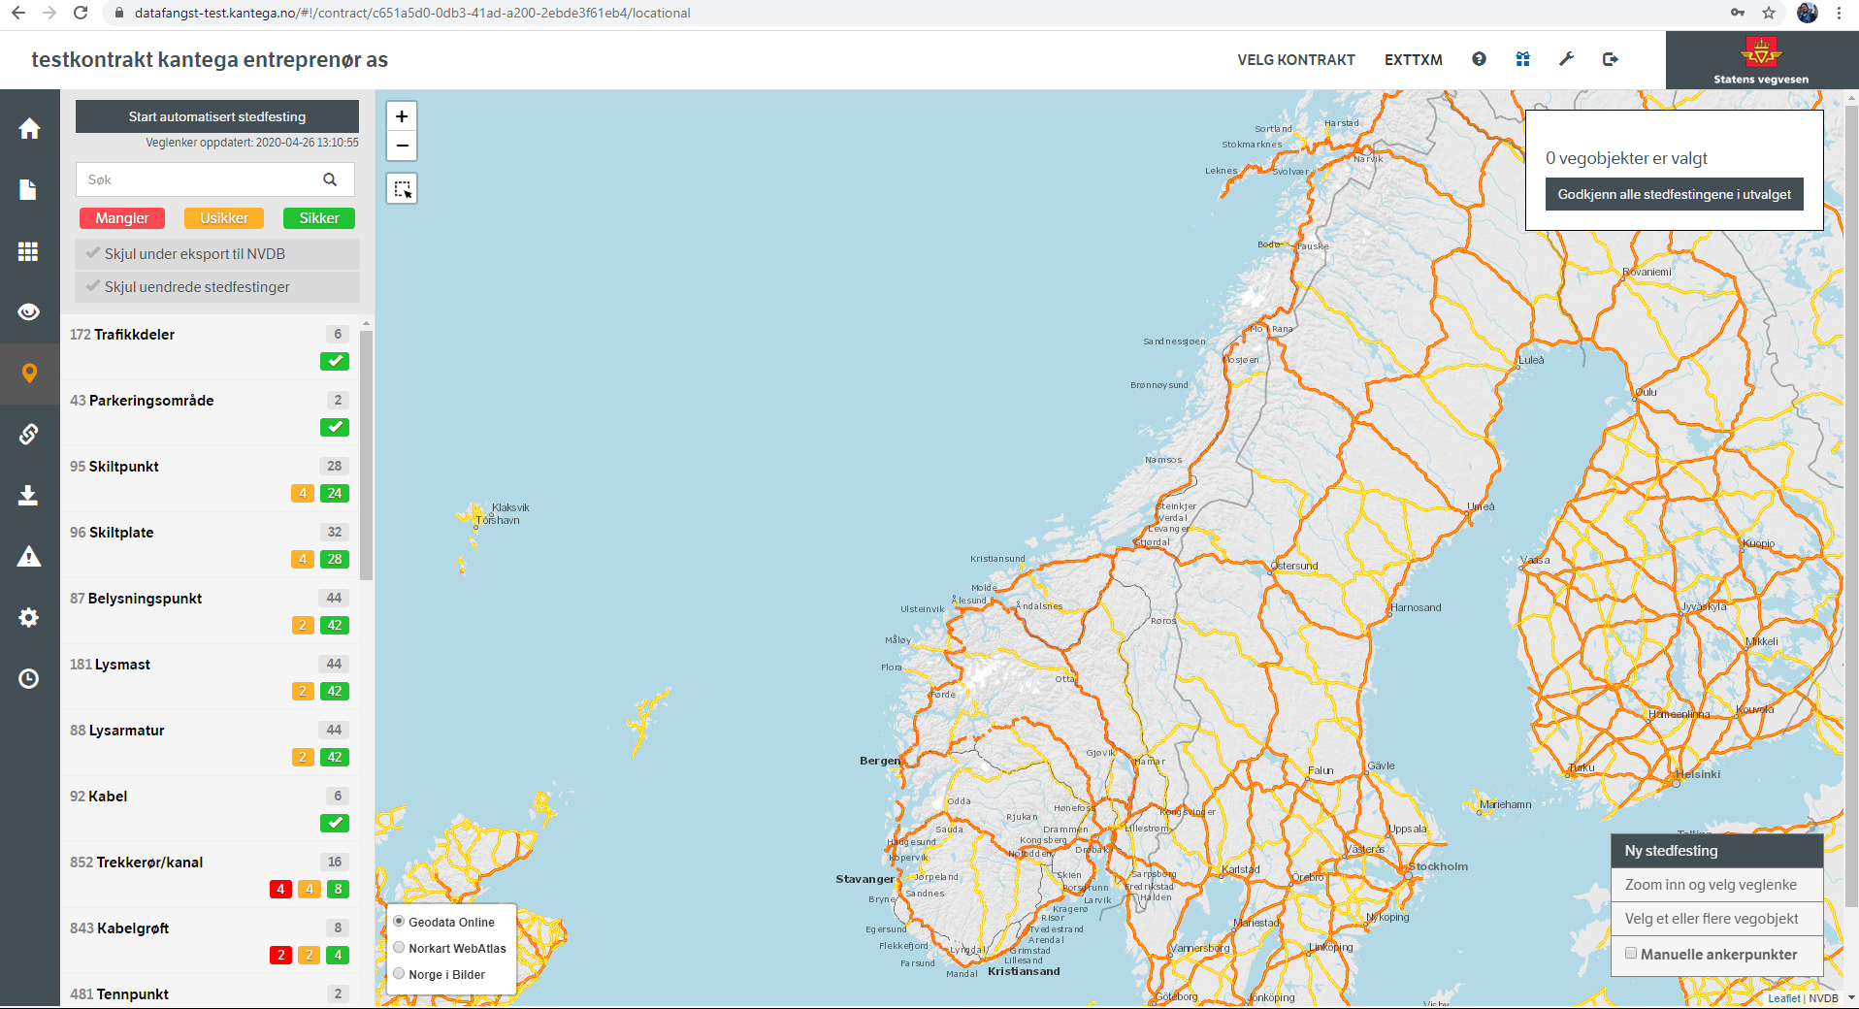Image resolution: width=1859 pixels, height=1009 pixels.
Task: Open the help question mark icon
Action: (1479, 59)
